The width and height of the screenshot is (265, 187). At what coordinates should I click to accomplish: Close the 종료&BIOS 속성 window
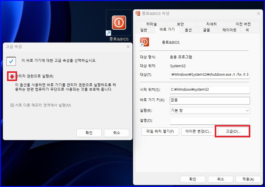(x=259, y=14)
